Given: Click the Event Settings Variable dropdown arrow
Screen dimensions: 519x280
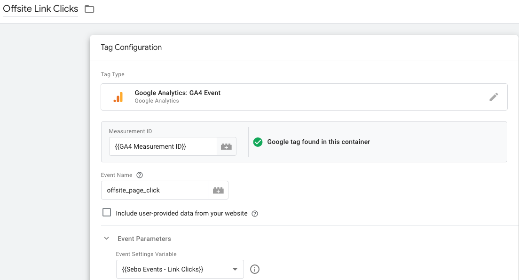Looking at the screenshot, I should coord(235,269).
